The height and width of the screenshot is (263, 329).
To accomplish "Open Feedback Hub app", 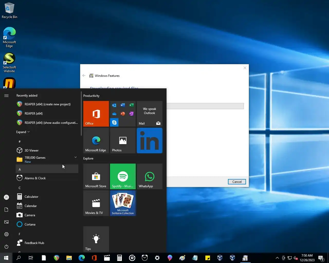I will pos(47,243).
